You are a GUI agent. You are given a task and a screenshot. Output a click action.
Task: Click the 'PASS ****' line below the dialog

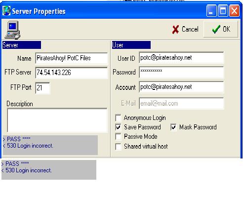tap(15, 163)
